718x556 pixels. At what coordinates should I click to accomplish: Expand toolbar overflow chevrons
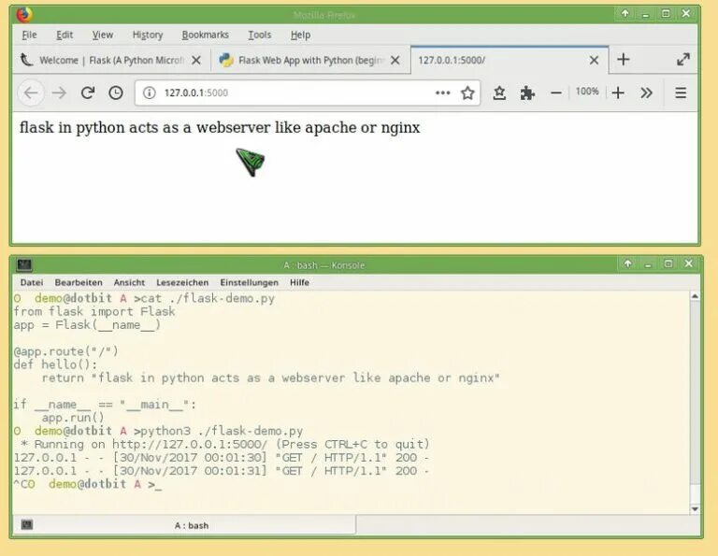(646, 93)
